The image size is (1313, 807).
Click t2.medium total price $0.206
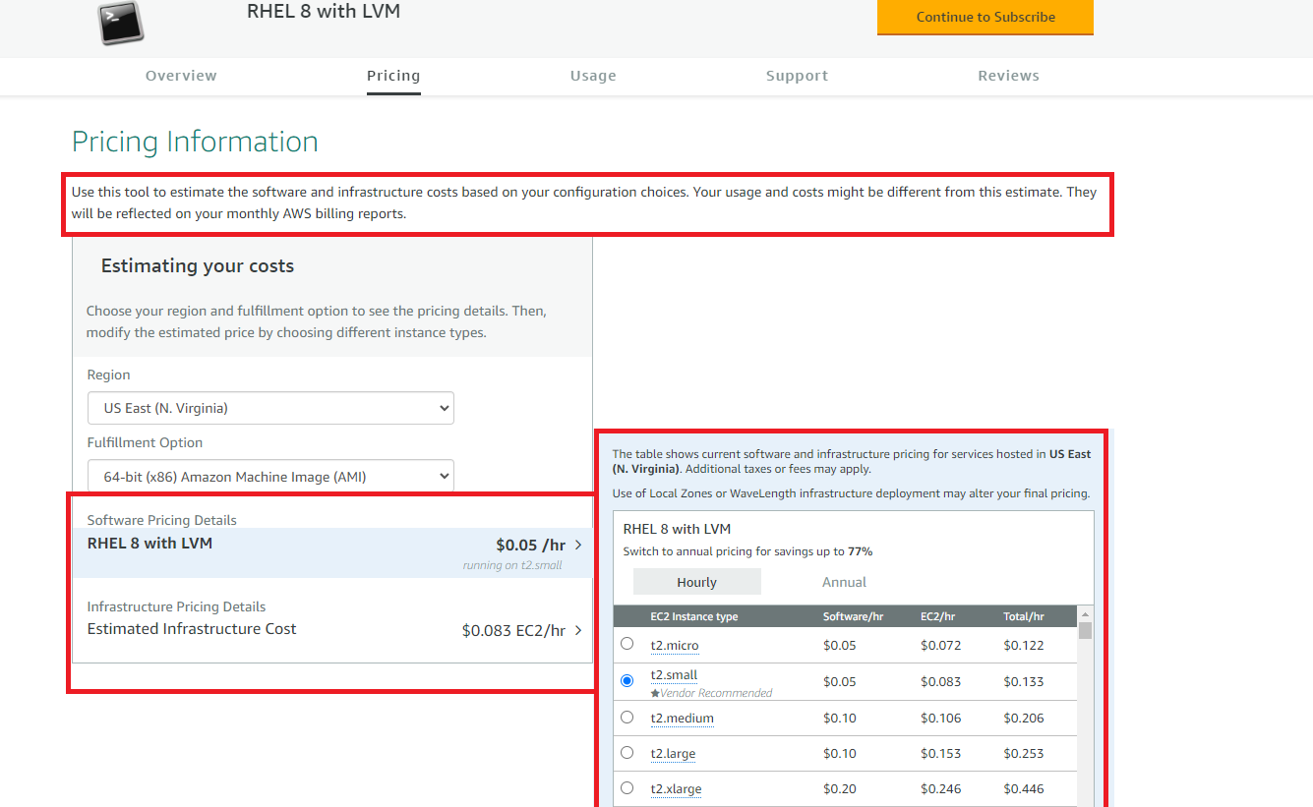(x=1024, y=719)
